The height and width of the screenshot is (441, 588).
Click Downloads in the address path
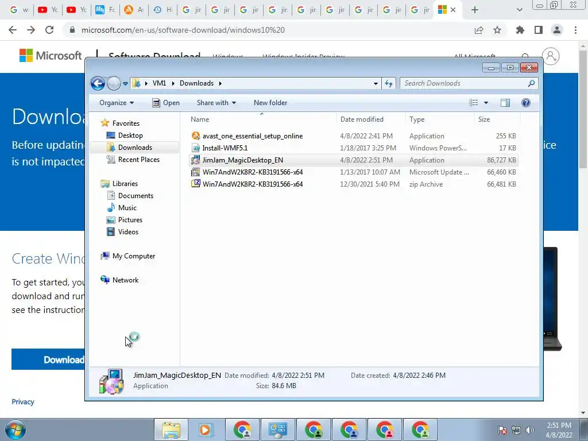pos(196,83)
